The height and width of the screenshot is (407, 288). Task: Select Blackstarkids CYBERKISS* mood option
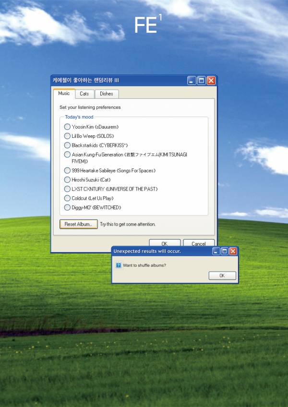67,145
